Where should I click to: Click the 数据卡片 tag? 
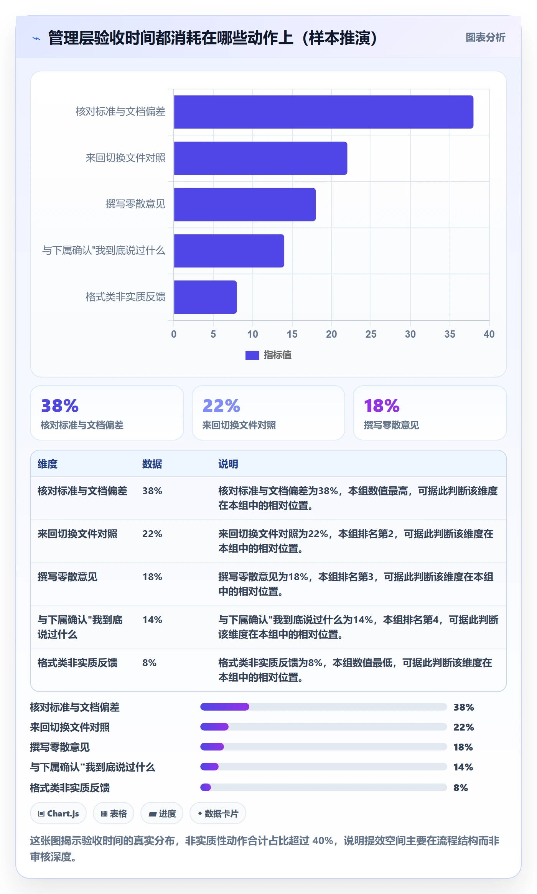click(218, 813)
